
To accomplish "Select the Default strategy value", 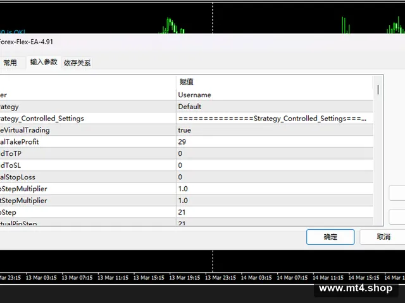I will coord(275,107).
